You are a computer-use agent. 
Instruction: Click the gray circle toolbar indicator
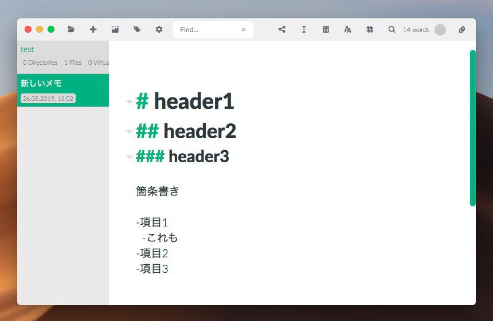point(440,30)
